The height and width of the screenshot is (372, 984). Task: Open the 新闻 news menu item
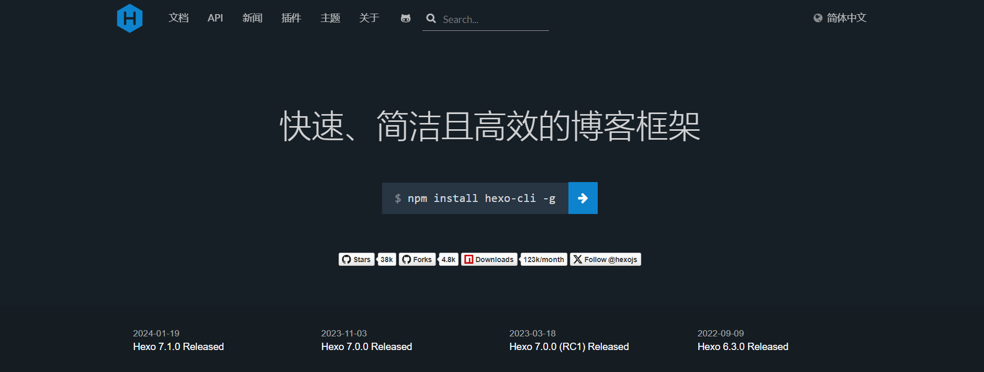[x=252, y=18]
